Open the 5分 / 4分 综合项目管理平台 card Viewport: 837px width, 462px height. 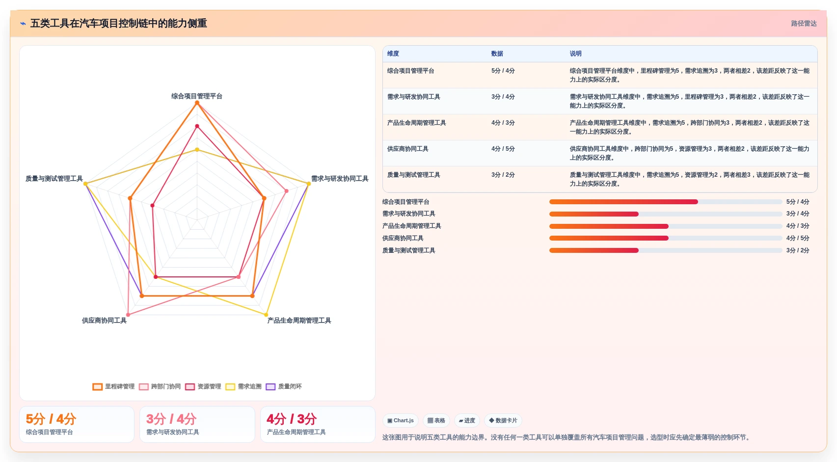click(x=77, y=425)
